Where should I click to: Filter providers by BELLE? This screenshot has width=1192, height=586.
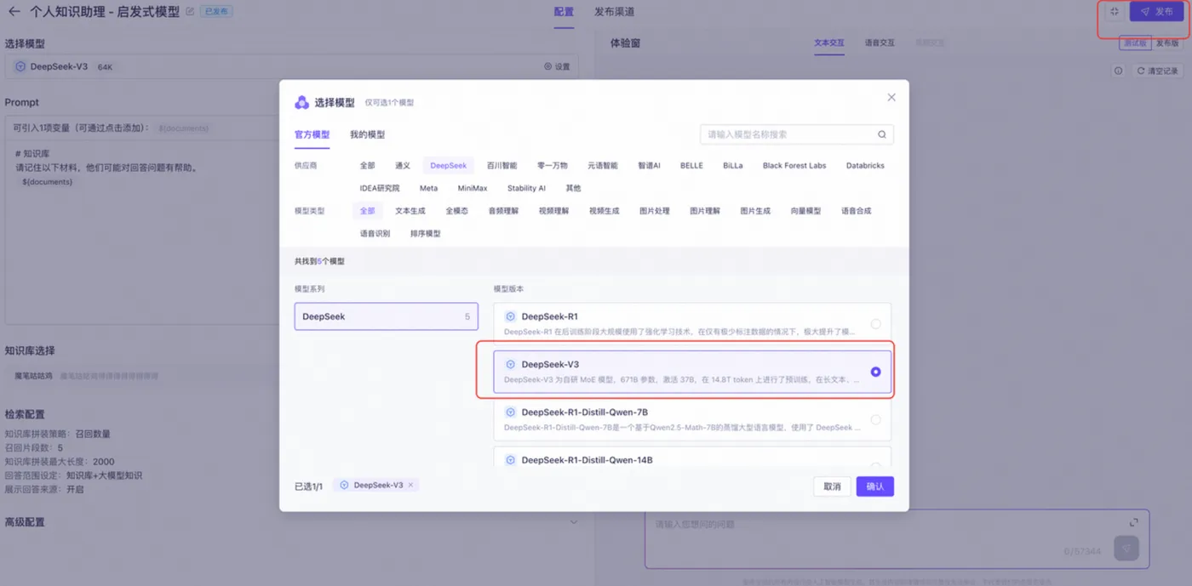tap(691, 165)
